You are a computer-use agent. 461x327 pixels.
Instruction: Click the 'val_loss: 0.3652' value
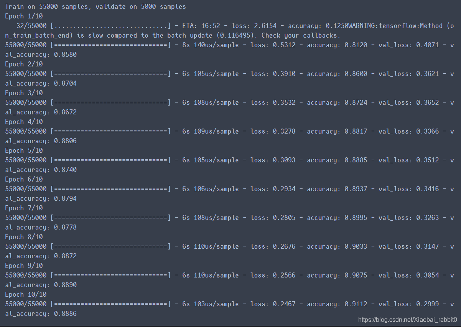click(408, 102)
